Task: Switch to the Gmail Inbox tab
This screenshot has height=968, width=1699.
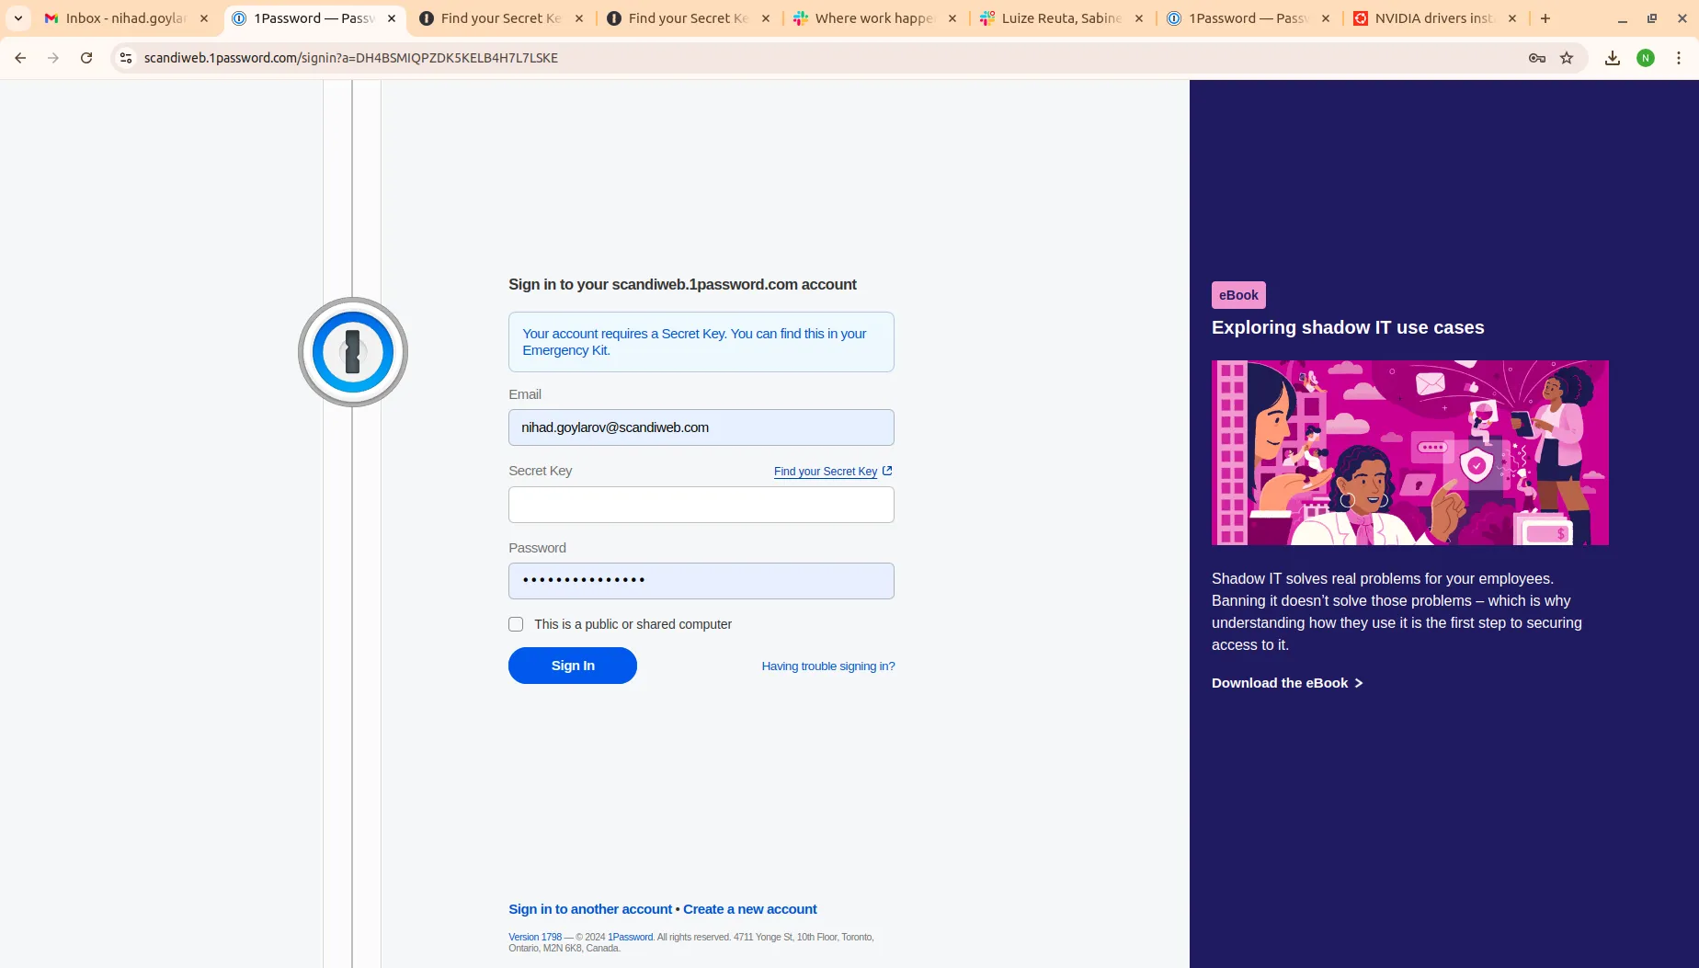Action: [125, 18]
